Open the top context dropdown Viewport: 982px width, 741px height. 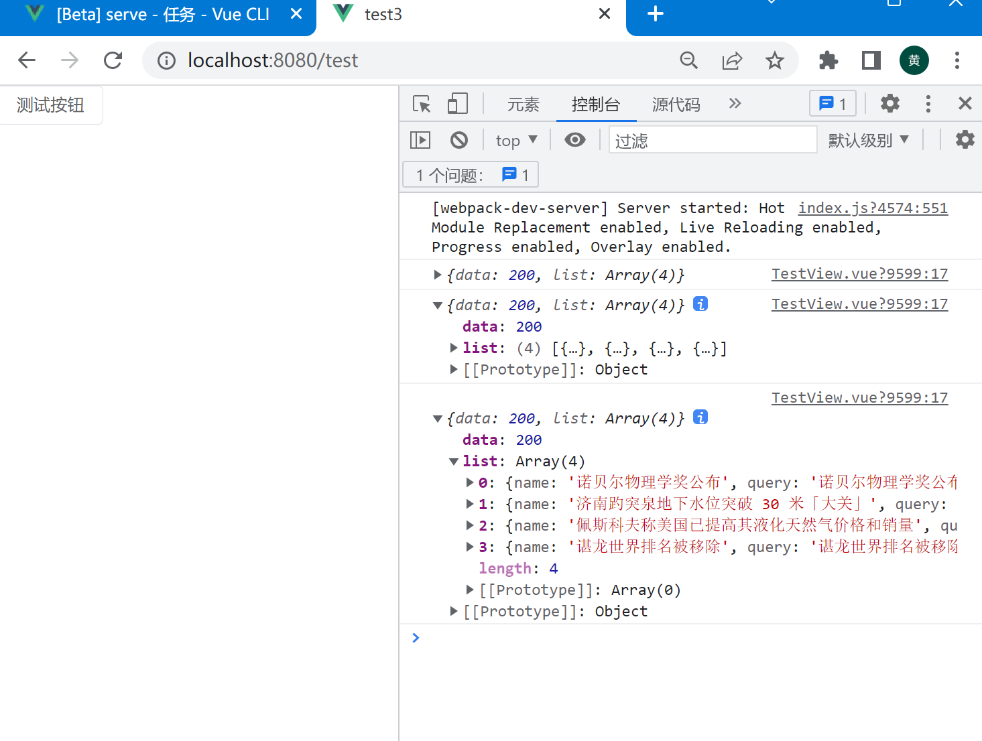516,140
